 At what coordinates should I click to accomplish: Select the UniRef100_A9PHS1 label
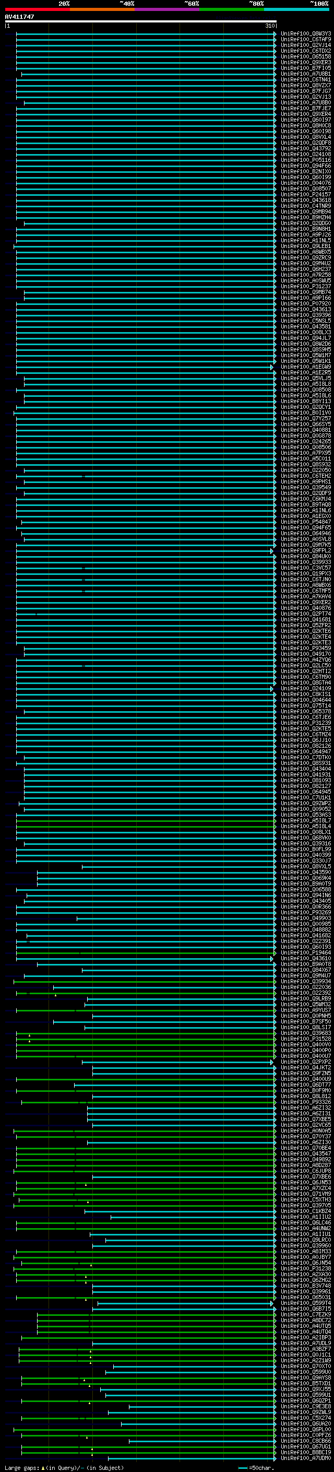point(306,482)
